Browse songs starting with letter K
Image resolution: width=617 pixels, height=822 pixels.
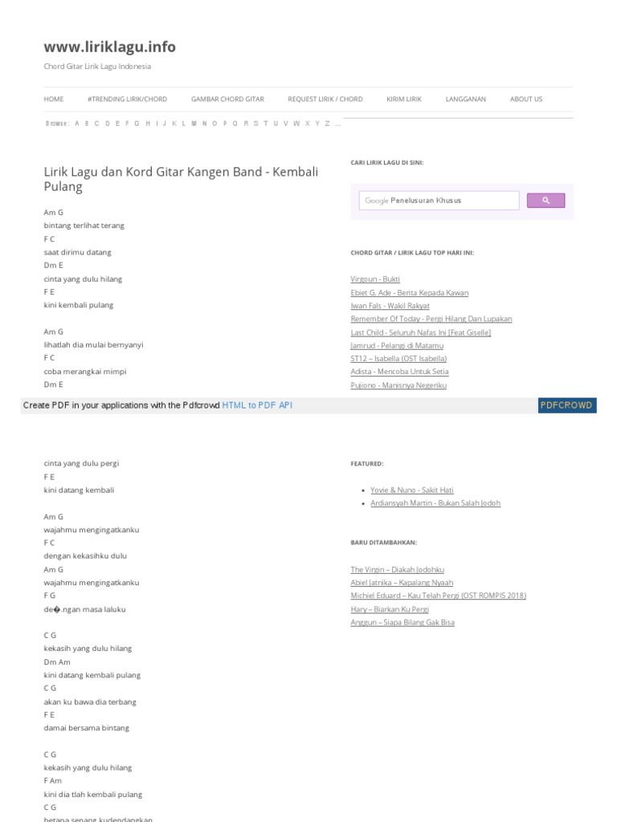click(174, 124)
